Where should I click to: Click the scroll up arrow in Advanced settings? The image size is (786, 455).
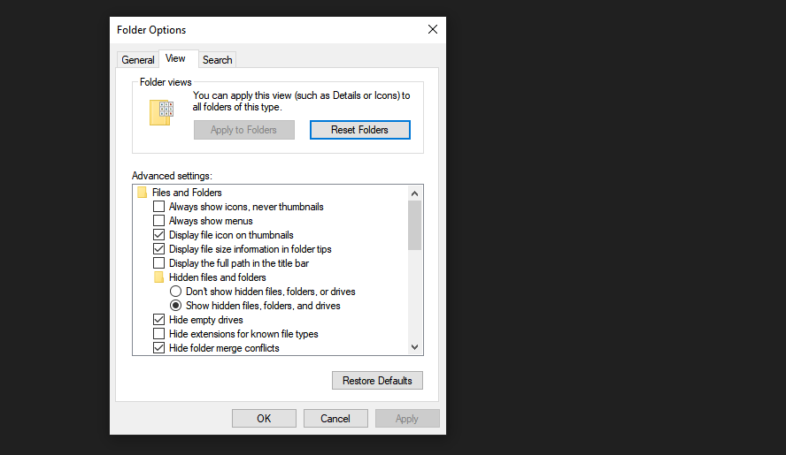point(414,193)
